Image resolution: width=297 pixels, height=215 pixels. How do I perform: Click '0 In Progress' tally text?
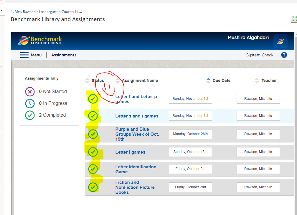(x=53, y=103)
